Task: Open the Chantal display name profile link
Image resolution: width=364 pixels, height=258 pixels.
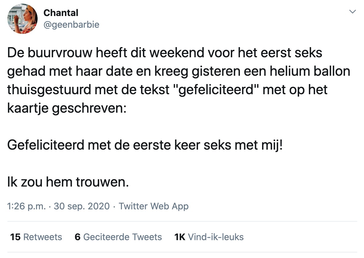Action: pyautogui.click(x=61, y=13)
